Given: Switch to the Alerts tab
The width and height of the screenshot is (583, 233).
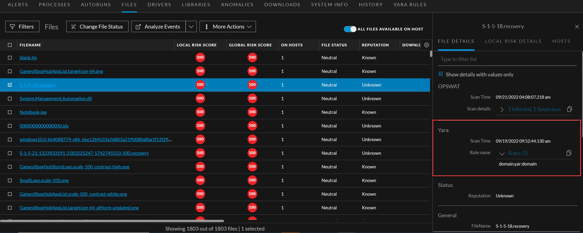Looking at the screenshot, I should [18, 5].
